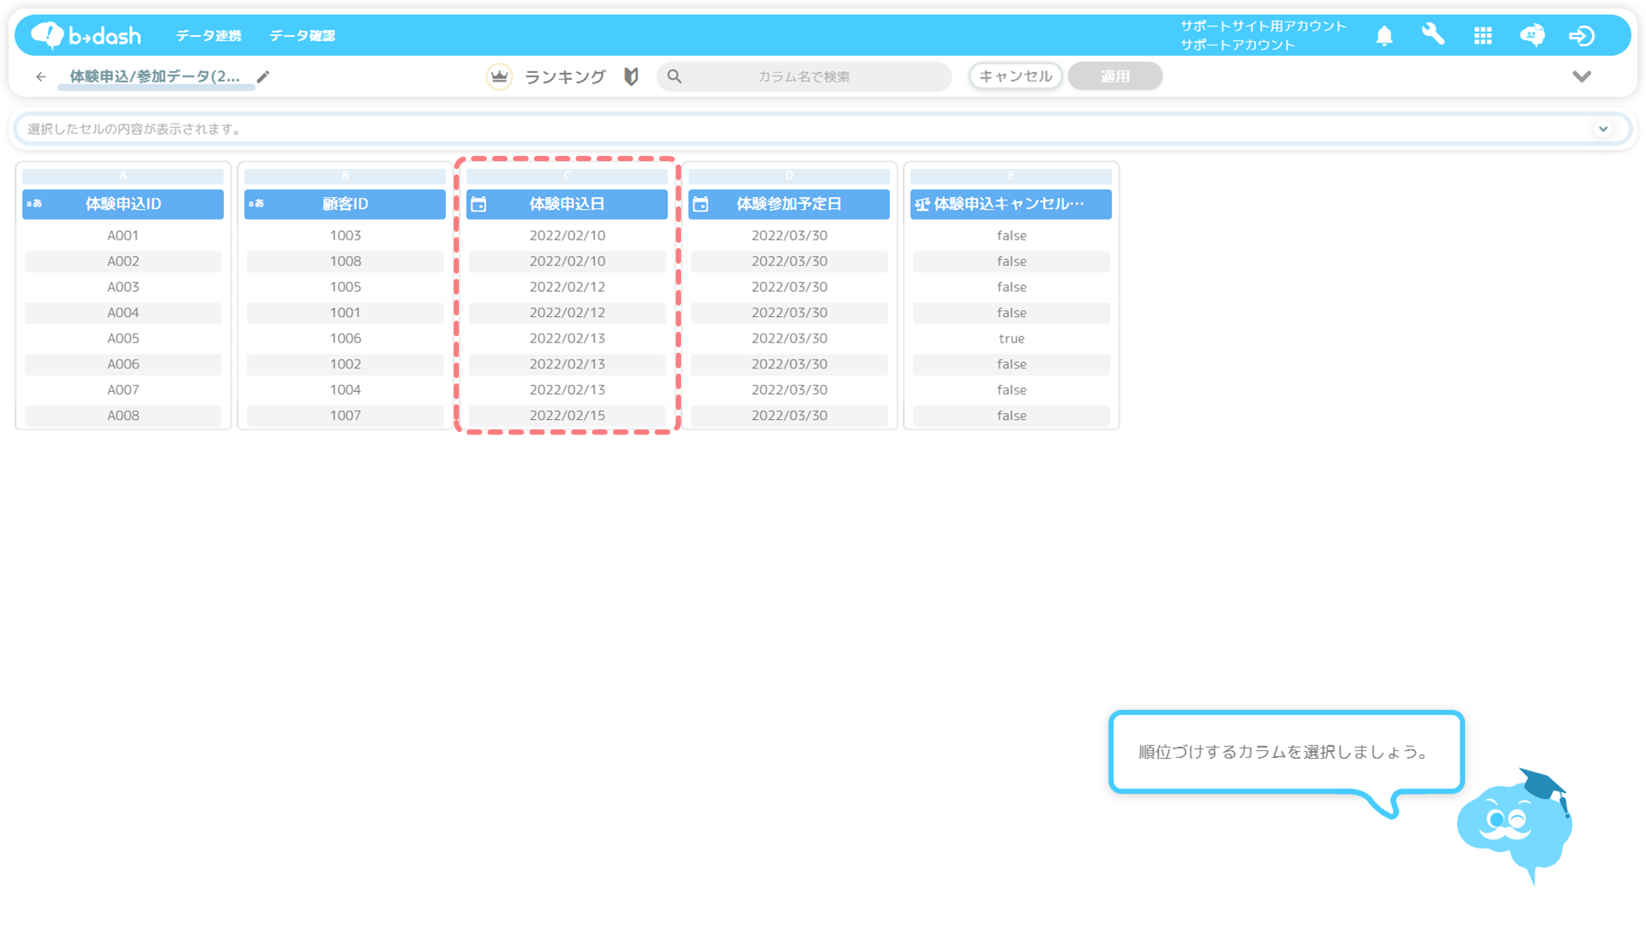Open the wrench settings icon

1433,35
